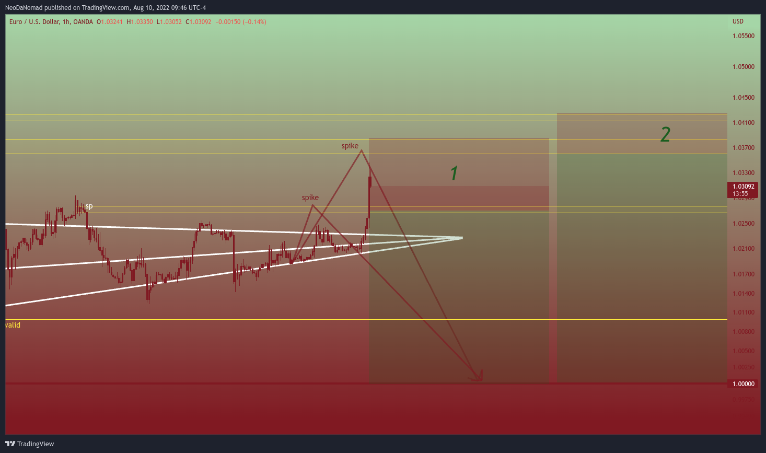Select the upper 'spike' annotation near the peak
766x453 pixels.
pos(350,146)
